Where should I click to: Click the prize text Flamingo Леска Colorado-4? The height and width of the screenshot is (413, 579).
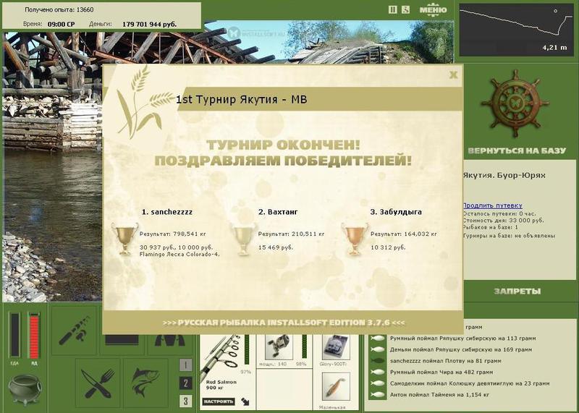click(x=179, y=255)
